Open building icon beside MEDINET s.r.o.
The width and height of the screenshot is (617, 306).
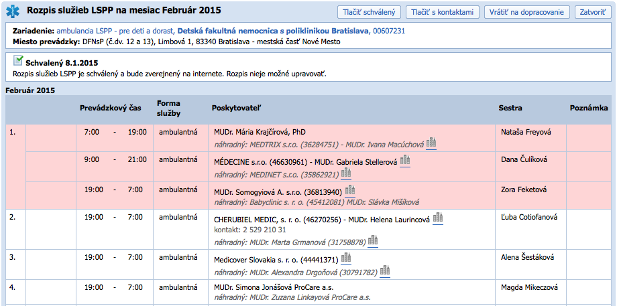coord(346,173)
